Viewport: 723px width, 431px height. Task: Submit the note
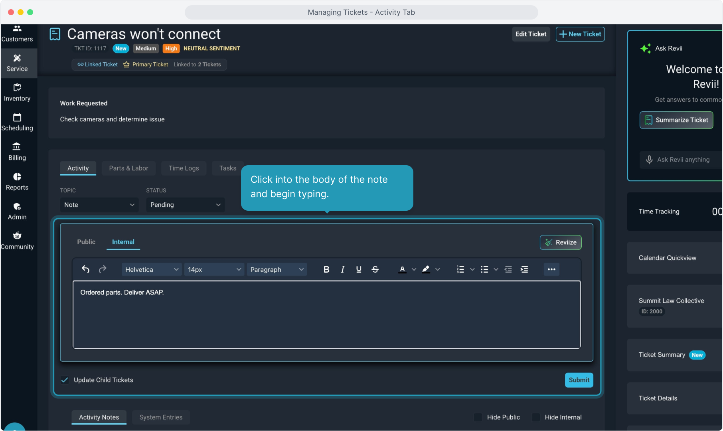point(579,380)
